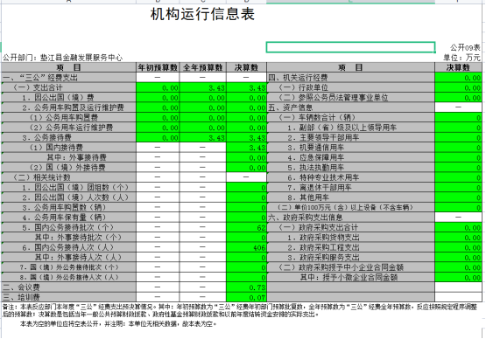
Task: Click the 机构运行信息表 title cell
Action: (x=202, y=15)
